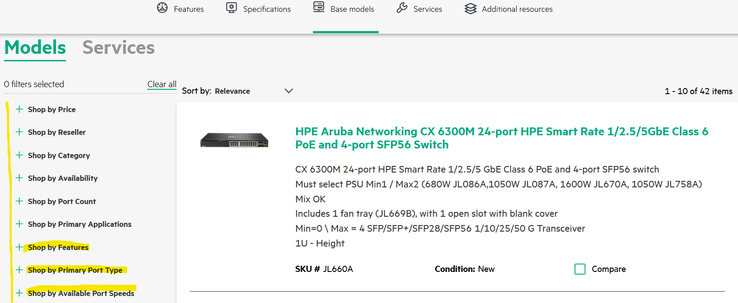The height and width of the screenshot is (303, 738).
Task: Click the Clear all filters link
Action: [162, 84]
